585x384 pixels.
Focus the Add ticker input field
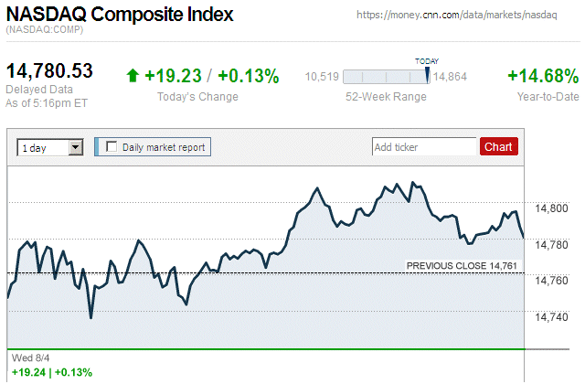tap(424, 146)
